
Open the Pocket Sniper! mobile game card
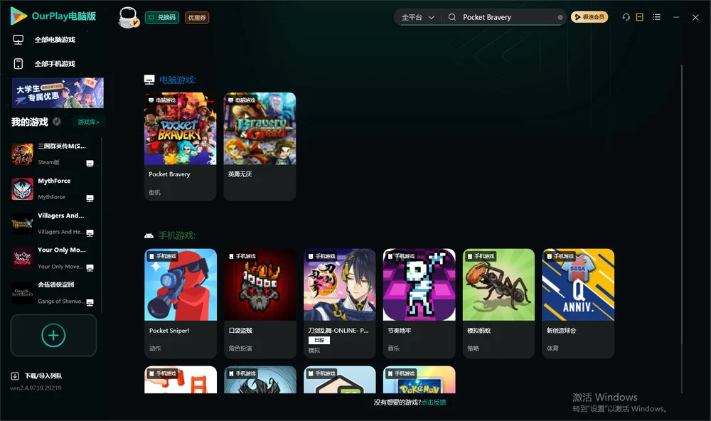tap(181, 303)
